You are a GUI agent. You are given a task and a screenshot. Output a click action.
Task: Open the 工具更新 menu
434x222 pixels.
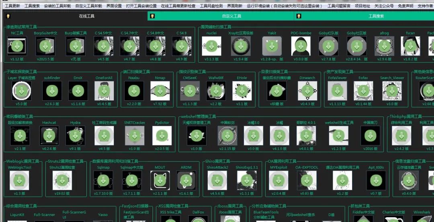tap(12, 6)
